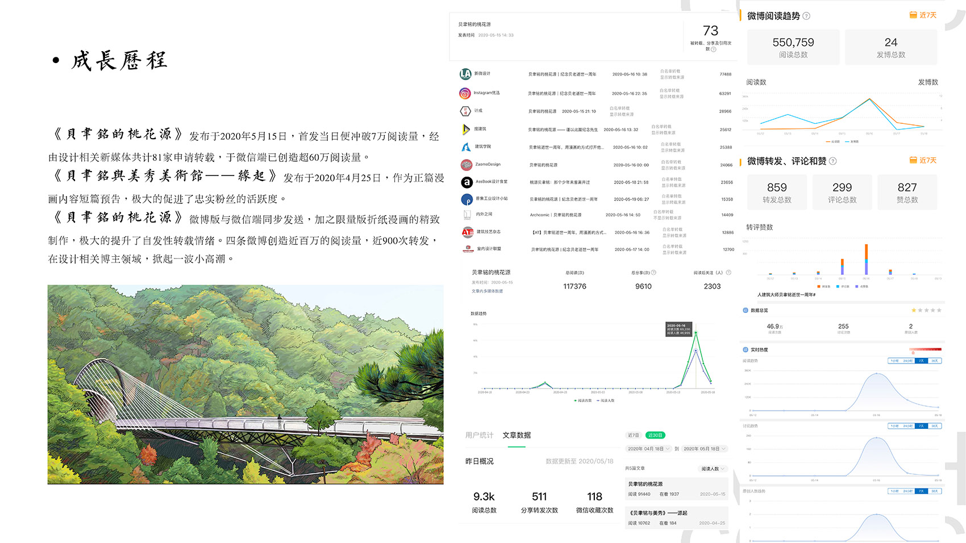Select the AssBook设计食堂 black avatar

[x=467, y=182]
